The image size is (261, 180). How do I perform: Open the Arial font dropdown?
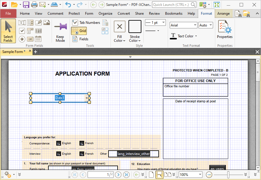(195, 25)
